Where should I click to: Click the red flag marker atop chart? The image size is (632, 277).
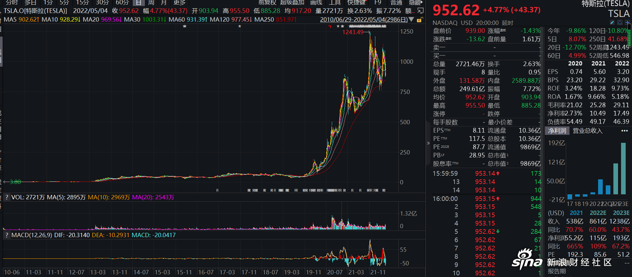329,26
